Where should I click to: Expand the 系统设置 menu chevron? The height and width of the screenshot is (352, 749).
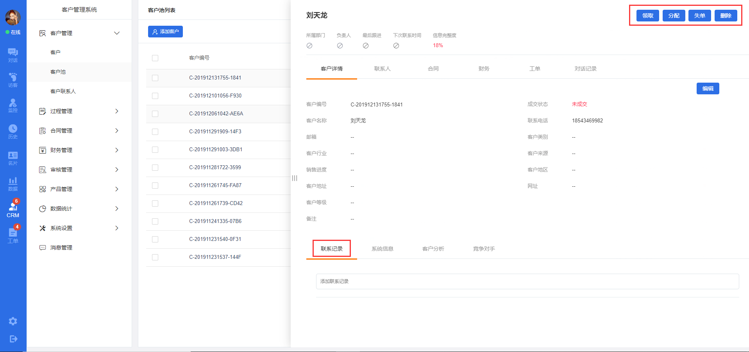(x=116, y=228)
